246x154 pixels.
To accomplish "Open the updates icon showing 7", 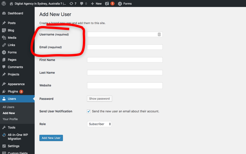I will click(x=71, y=4).
